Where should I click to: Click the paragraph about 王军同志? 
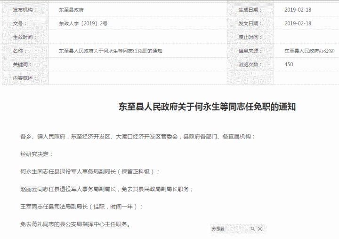pyautogui.click(x=81, y=207)
